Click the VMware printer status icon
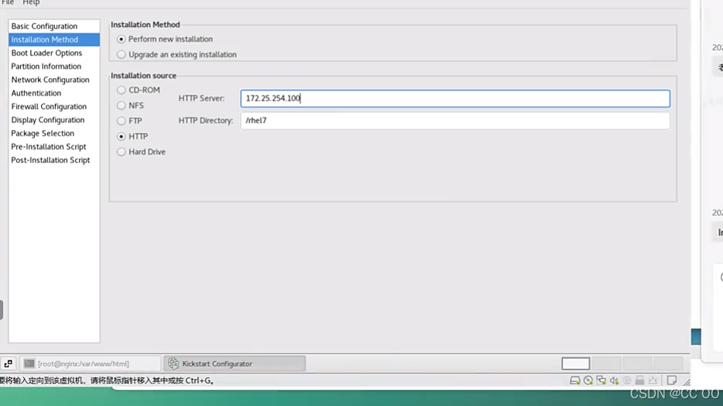The height and width of the screenshot is (406, 723). coord(639,380)
